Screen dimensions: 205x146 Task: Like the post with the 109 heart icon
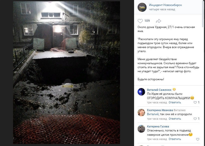[x=140, y=21]
